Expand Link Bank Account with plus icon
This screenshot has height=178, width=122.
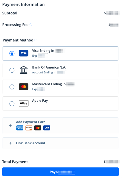(x=11, y=143)
